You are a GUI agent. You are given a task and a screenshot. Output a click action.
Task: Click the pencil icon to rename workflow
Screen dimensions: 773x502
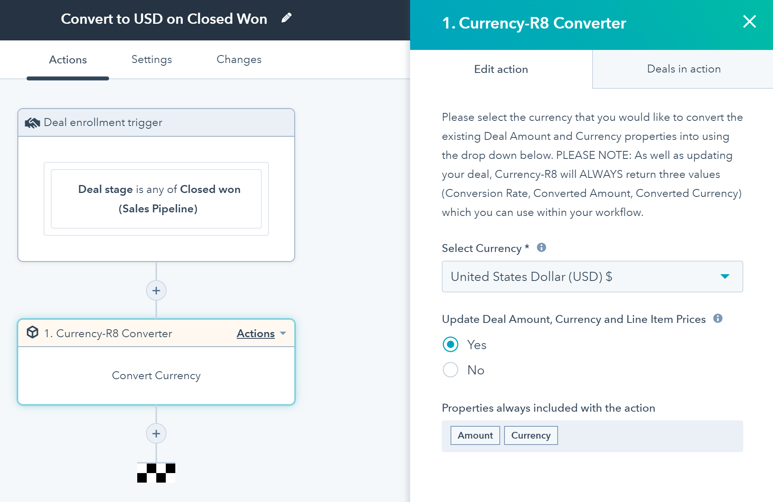(x=286, y=18)
